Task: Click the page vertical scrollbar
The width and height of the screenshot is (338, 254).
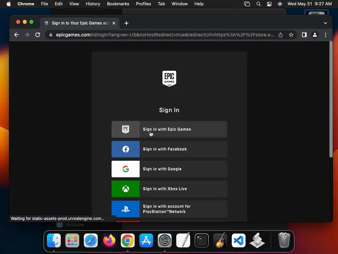Action: point(331,99)
